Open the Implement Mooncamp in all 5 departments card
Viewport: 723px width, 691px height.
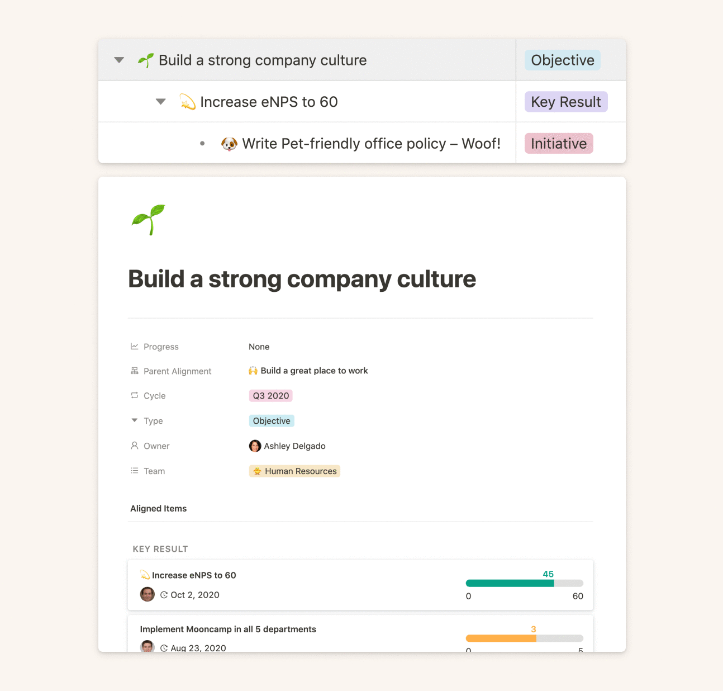click(228, 630)
